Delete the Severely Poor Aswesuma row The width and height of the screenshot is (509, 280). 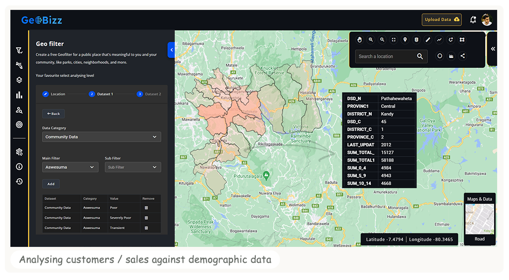(x=146, y=218)
